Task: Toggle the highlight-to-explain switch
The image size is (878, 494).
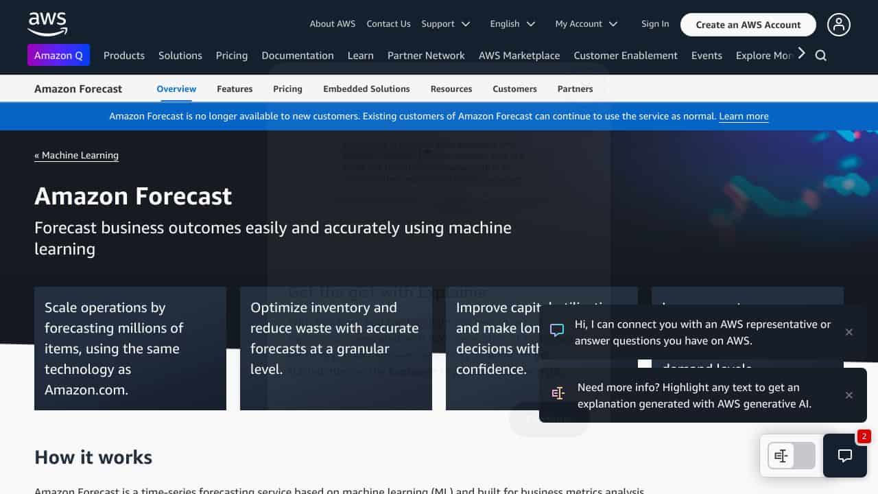Action: [x=791, y=456]
